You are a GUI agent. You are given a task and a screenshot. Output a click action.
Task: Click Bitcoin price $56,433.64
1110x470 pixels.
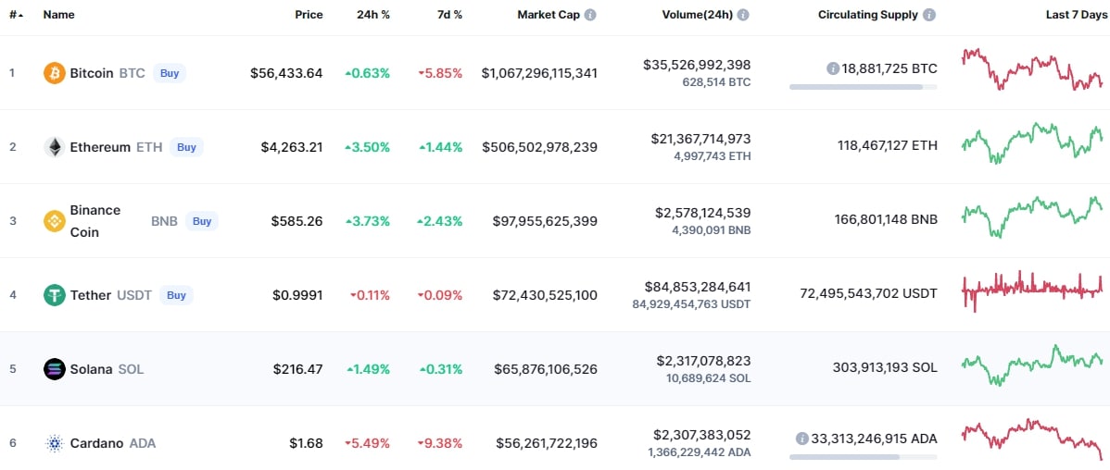pyautogui.click(x=286, y=73)
